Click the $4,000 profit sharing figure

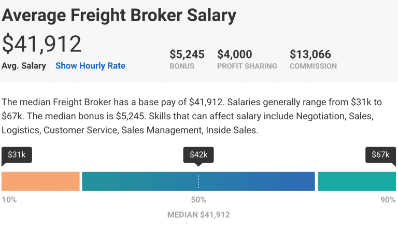coord(235,54)
